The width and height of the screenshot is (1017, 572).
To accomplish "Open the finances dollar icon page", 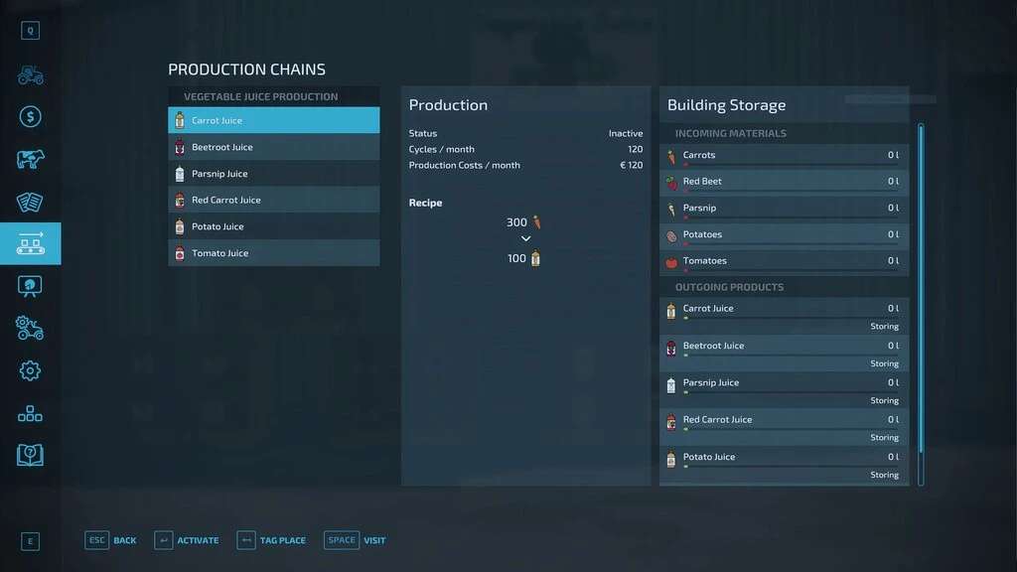I will tap(30, 117).
